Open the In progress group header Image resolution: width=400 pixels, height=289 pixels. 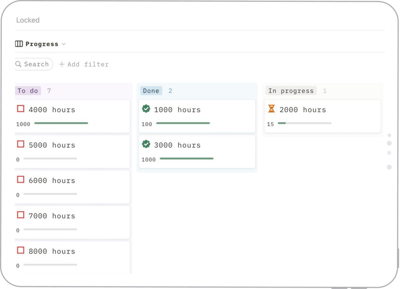(x=291, y=91)
